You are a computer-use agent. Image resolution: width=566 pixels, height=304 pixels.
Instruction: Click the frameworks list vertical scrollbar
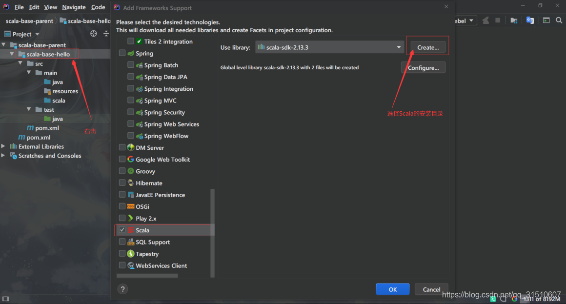click(x=212, y=233)
